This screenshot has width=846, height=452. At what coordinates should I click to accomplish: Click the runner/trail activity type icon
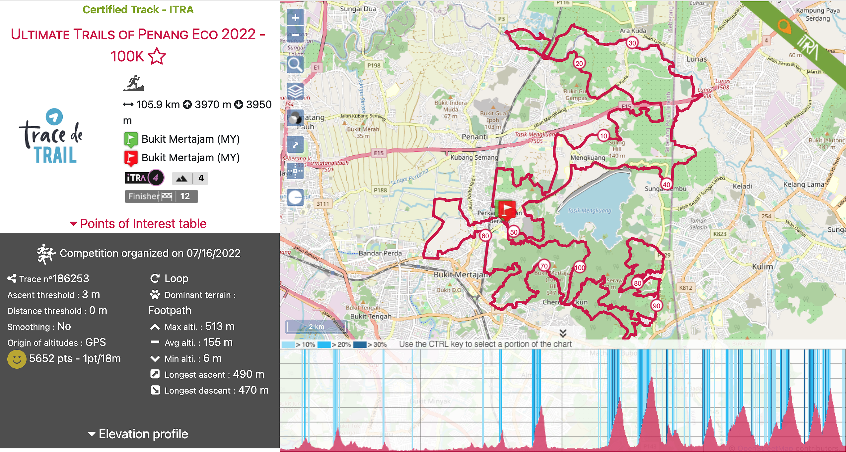[134, 84]
